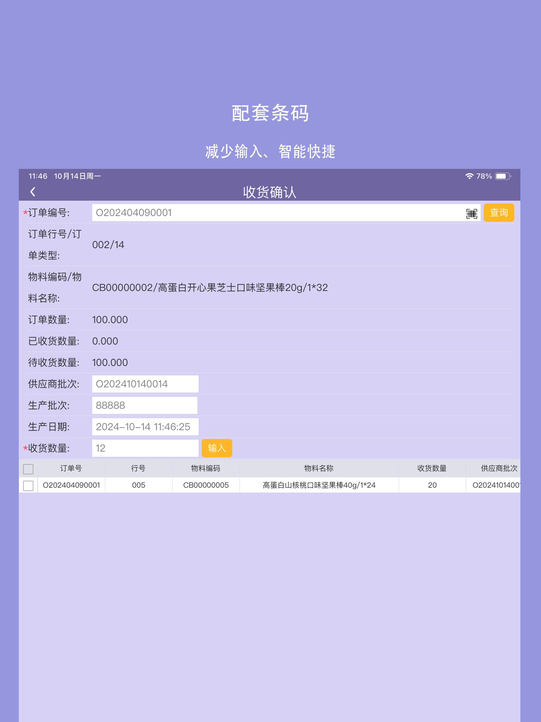Click the CB00000002 material name text
This screenshot has height=722, width=541.
pyautogui.click(x=210, y=288)
